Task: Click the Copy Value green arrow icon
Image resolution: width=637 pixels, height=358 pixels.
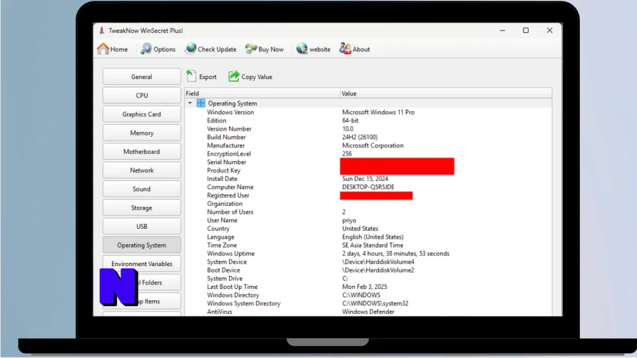Action: click(x=234, y=76)
